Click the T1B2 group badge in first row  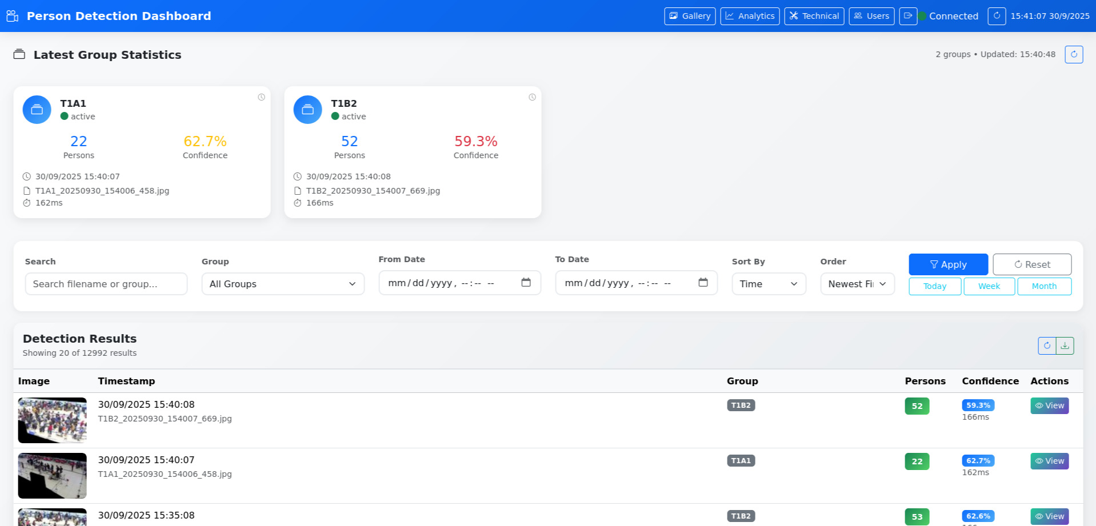click(x=741, y=405)
